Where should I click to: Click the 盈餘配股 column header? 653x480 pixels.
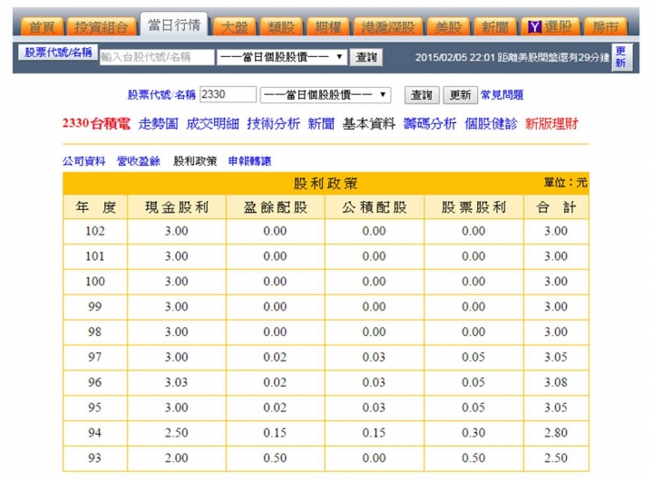276,207
